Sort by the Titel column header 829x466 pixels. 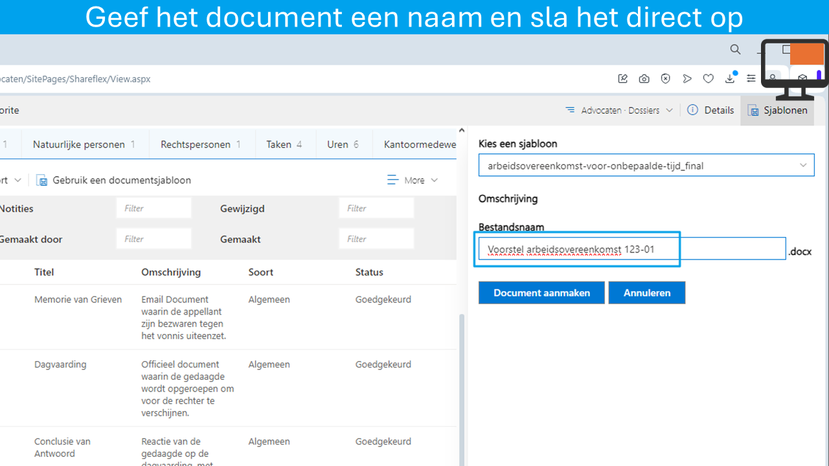coord(44,272)
